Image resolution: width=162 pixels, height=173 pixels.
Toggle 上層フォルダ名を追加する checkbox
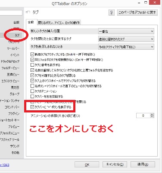32,70
